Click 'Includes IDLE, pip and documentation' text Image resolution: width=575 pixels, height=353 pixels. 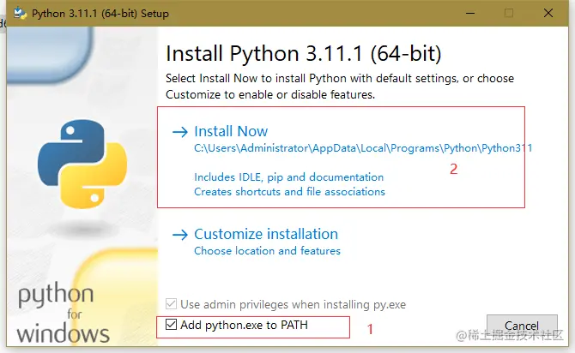tap(289, 177)
